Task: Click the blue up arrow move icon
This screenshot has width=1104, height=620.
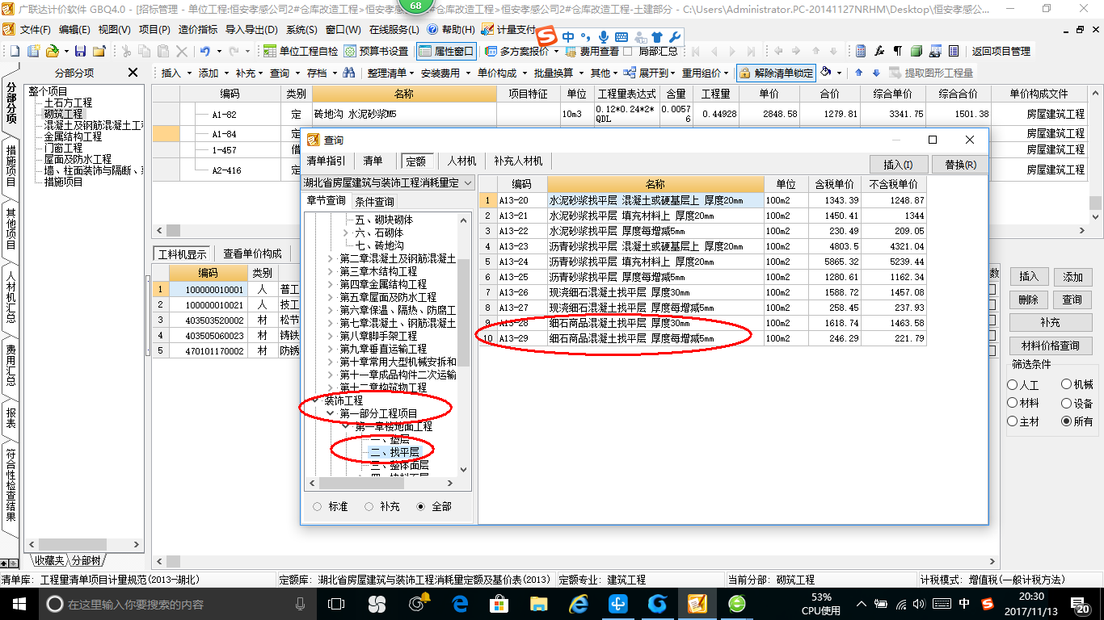Action: (x=858, y=73)
